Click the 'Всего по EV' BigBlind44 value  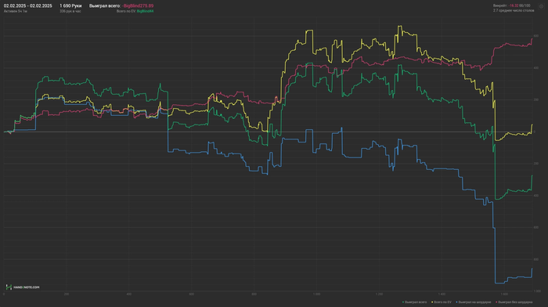coord(145,11)
